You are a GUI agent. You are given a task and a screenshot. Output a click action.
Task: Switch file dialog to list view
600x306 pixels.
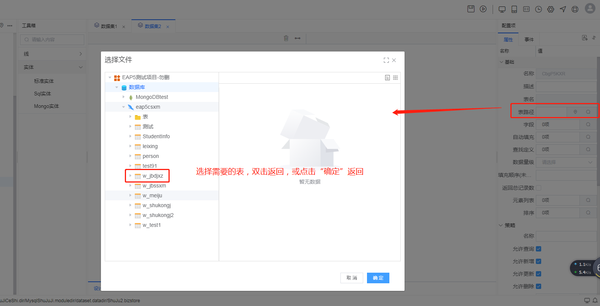click(x=387, y=78)
